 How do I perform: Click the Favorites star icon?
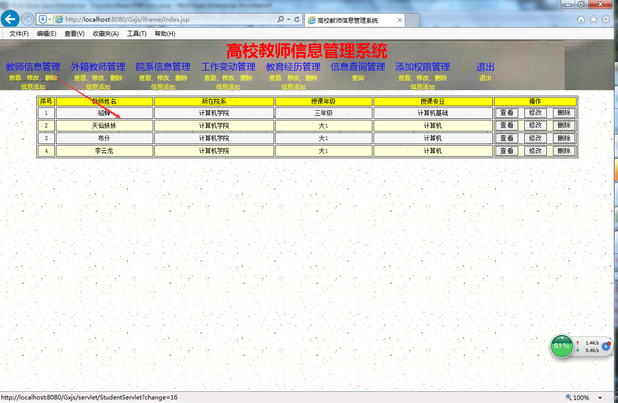point(593,19)
